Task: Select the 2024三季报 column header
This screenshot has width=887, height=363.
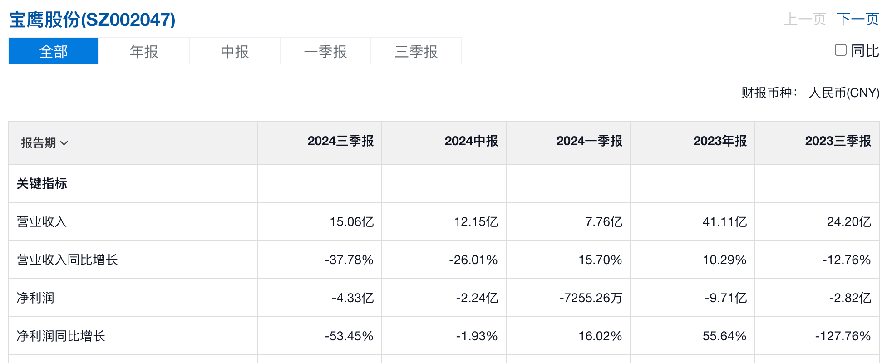Action: pos(340,141)
